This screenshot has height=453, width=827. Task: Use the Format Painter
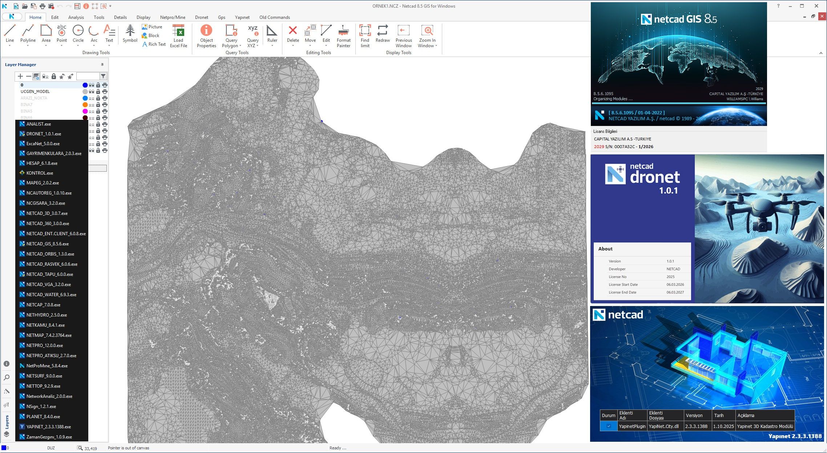click(x=343, y=36)
